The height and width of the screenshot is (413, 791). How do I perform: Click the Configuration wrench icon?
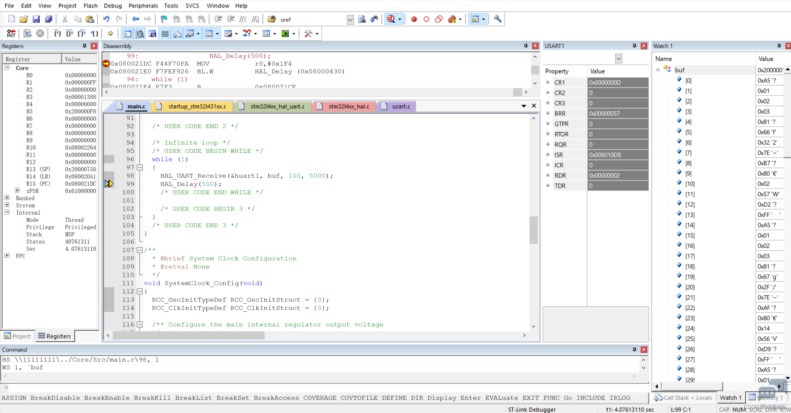(x=498, y=19)
